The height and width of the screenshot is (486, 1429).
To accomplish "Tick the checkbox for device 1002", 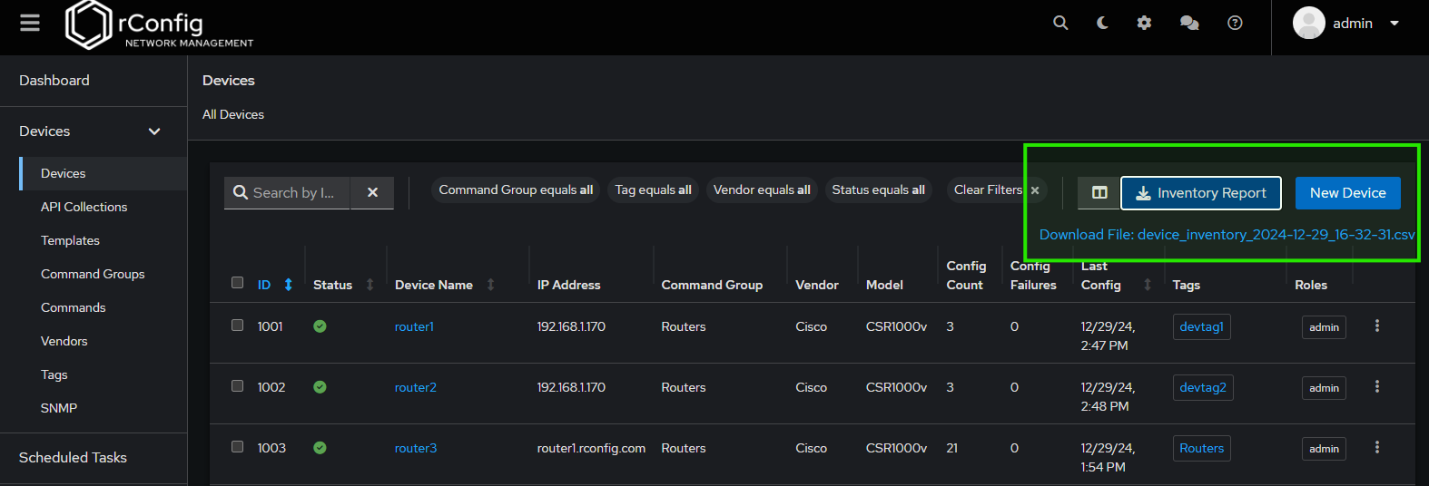I will 237,385.
